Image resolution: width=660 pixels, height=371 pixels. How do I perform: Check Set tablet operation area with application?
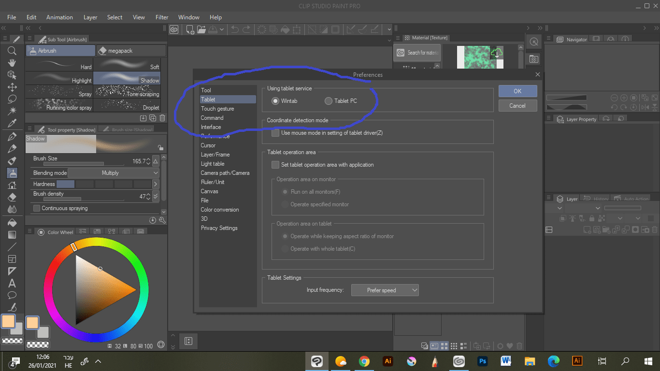[x=275, y=165]
